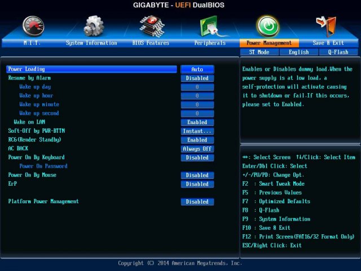
Task: Select the AC BACK label
Action: [x=18, y=148]
